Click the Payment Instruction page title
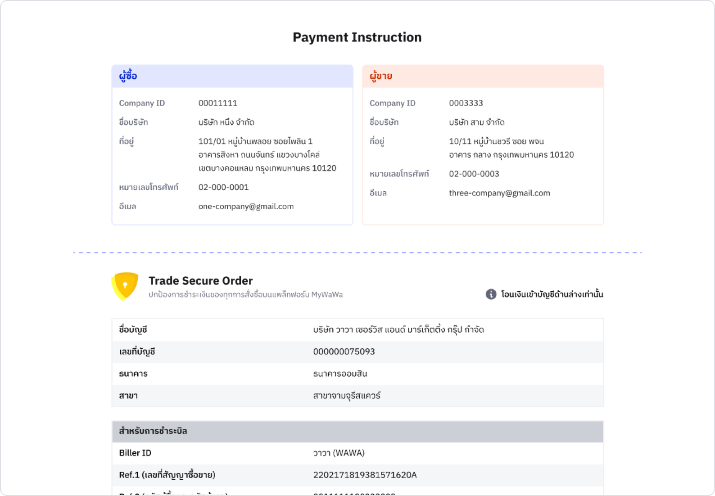This screenshot has height=496, width=715. tap(357, 37)
